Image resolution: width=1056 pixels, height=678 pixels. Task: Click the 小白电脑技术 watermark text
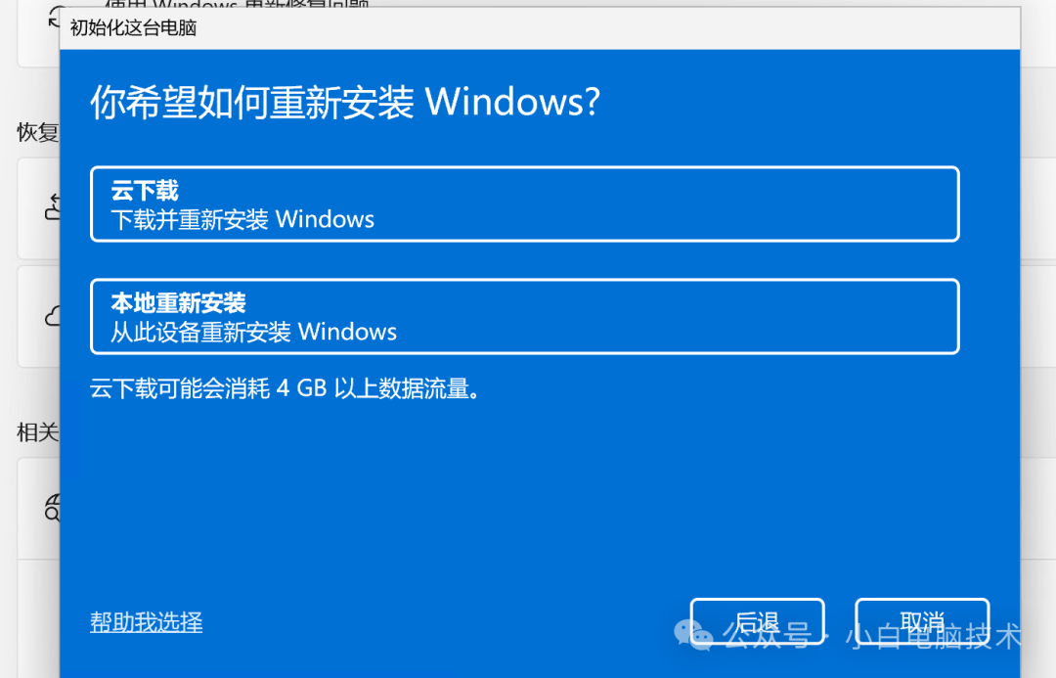coord(933,636)
